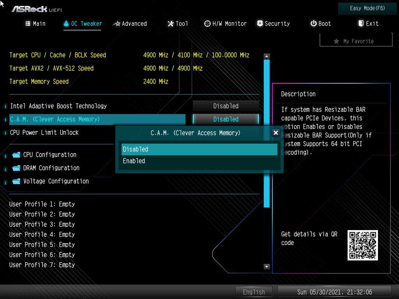Open Intel Adaptive Boost Technology value box
The height and width of the screenshot is (299, 399).
tap(226, 106)
